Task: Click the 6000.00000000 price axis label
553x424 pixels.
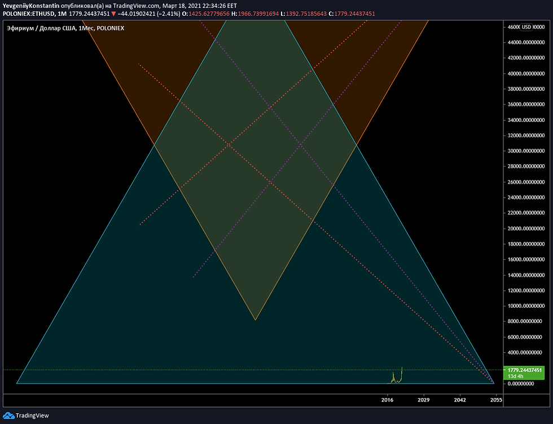Action: coord(525,337)
